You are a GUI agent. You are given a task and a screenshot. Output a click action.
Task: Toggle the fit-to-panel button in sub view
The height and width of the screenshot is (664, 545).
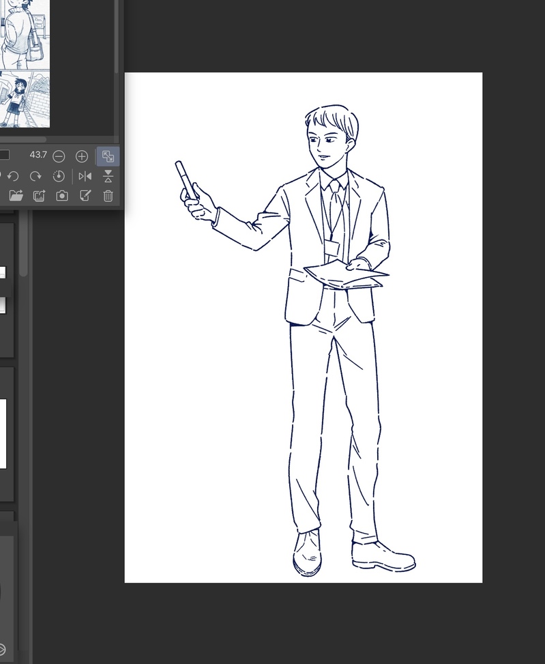[108, 156]
